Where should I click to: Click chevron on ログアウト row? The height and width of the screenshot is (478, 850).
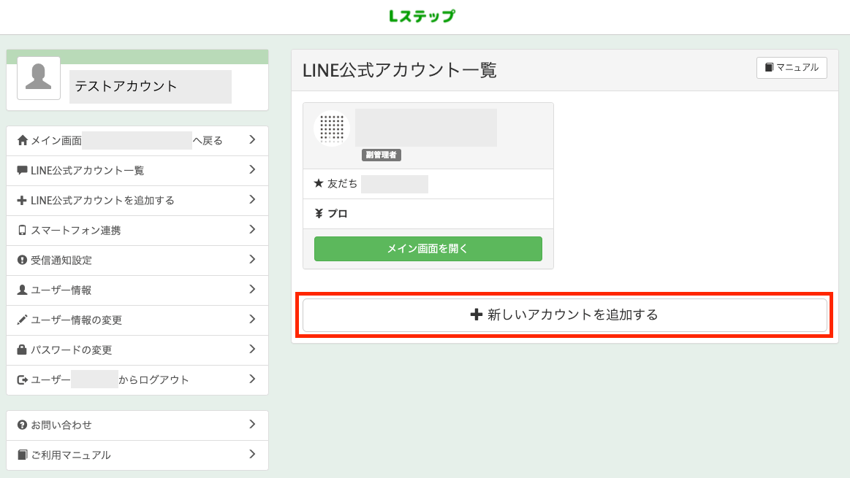pyautogui.click(x=252, y=379)
